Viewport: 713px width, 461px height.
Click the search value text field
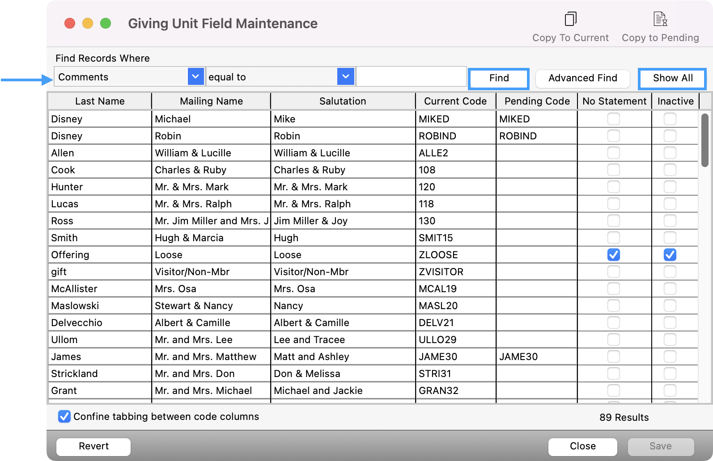(411, 77)
